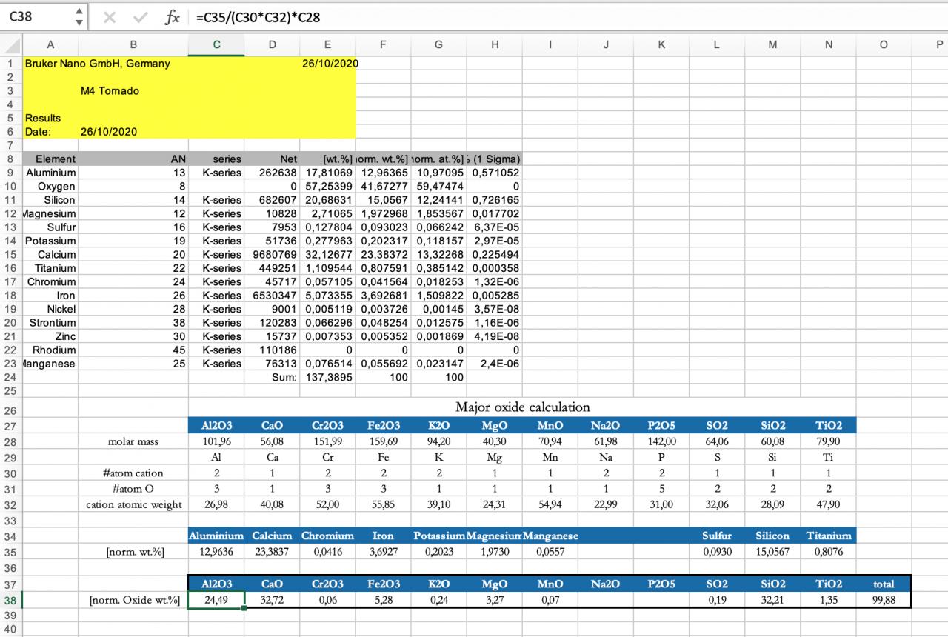Select the oxide value 5,28
948x637 pixels.
(x=383, y=600)
